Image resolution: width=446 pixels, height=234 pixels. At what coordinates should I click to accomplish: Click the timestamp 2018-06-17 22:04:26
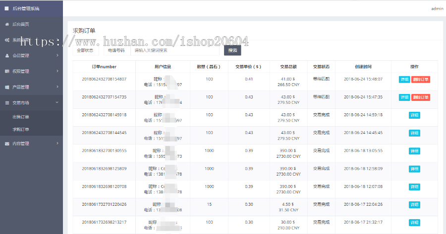pos(363,204)
